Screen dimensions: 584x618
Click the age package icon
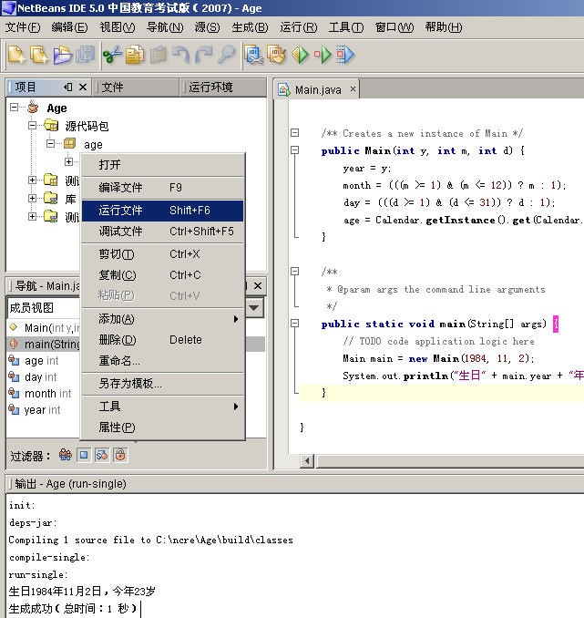[x=70, y=143]
